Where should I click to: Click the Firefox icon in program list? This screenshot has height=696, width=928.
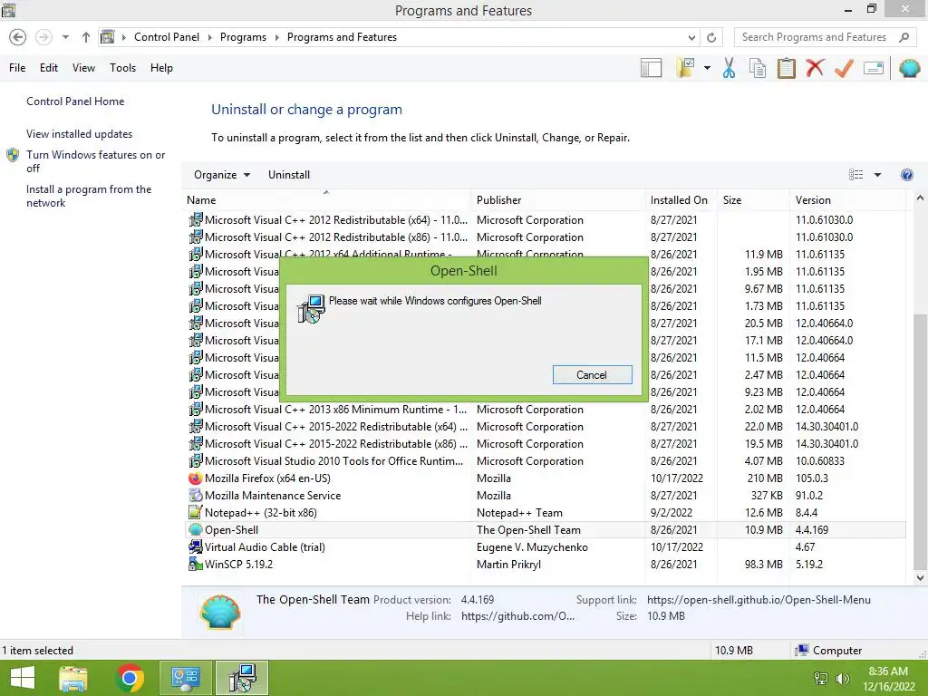coord(196,478)
